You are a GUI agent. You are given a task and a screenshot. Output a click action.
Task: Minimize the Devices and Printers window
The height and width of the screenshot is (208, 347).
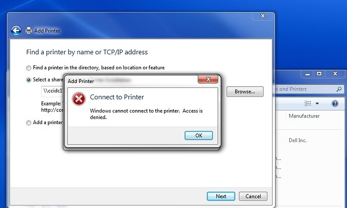tap(308, 74)
